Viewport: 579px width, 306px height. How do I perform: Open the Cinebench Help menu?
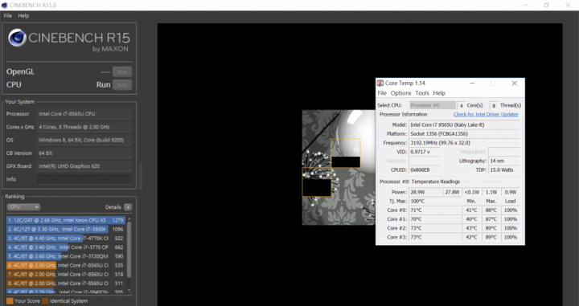23,15
